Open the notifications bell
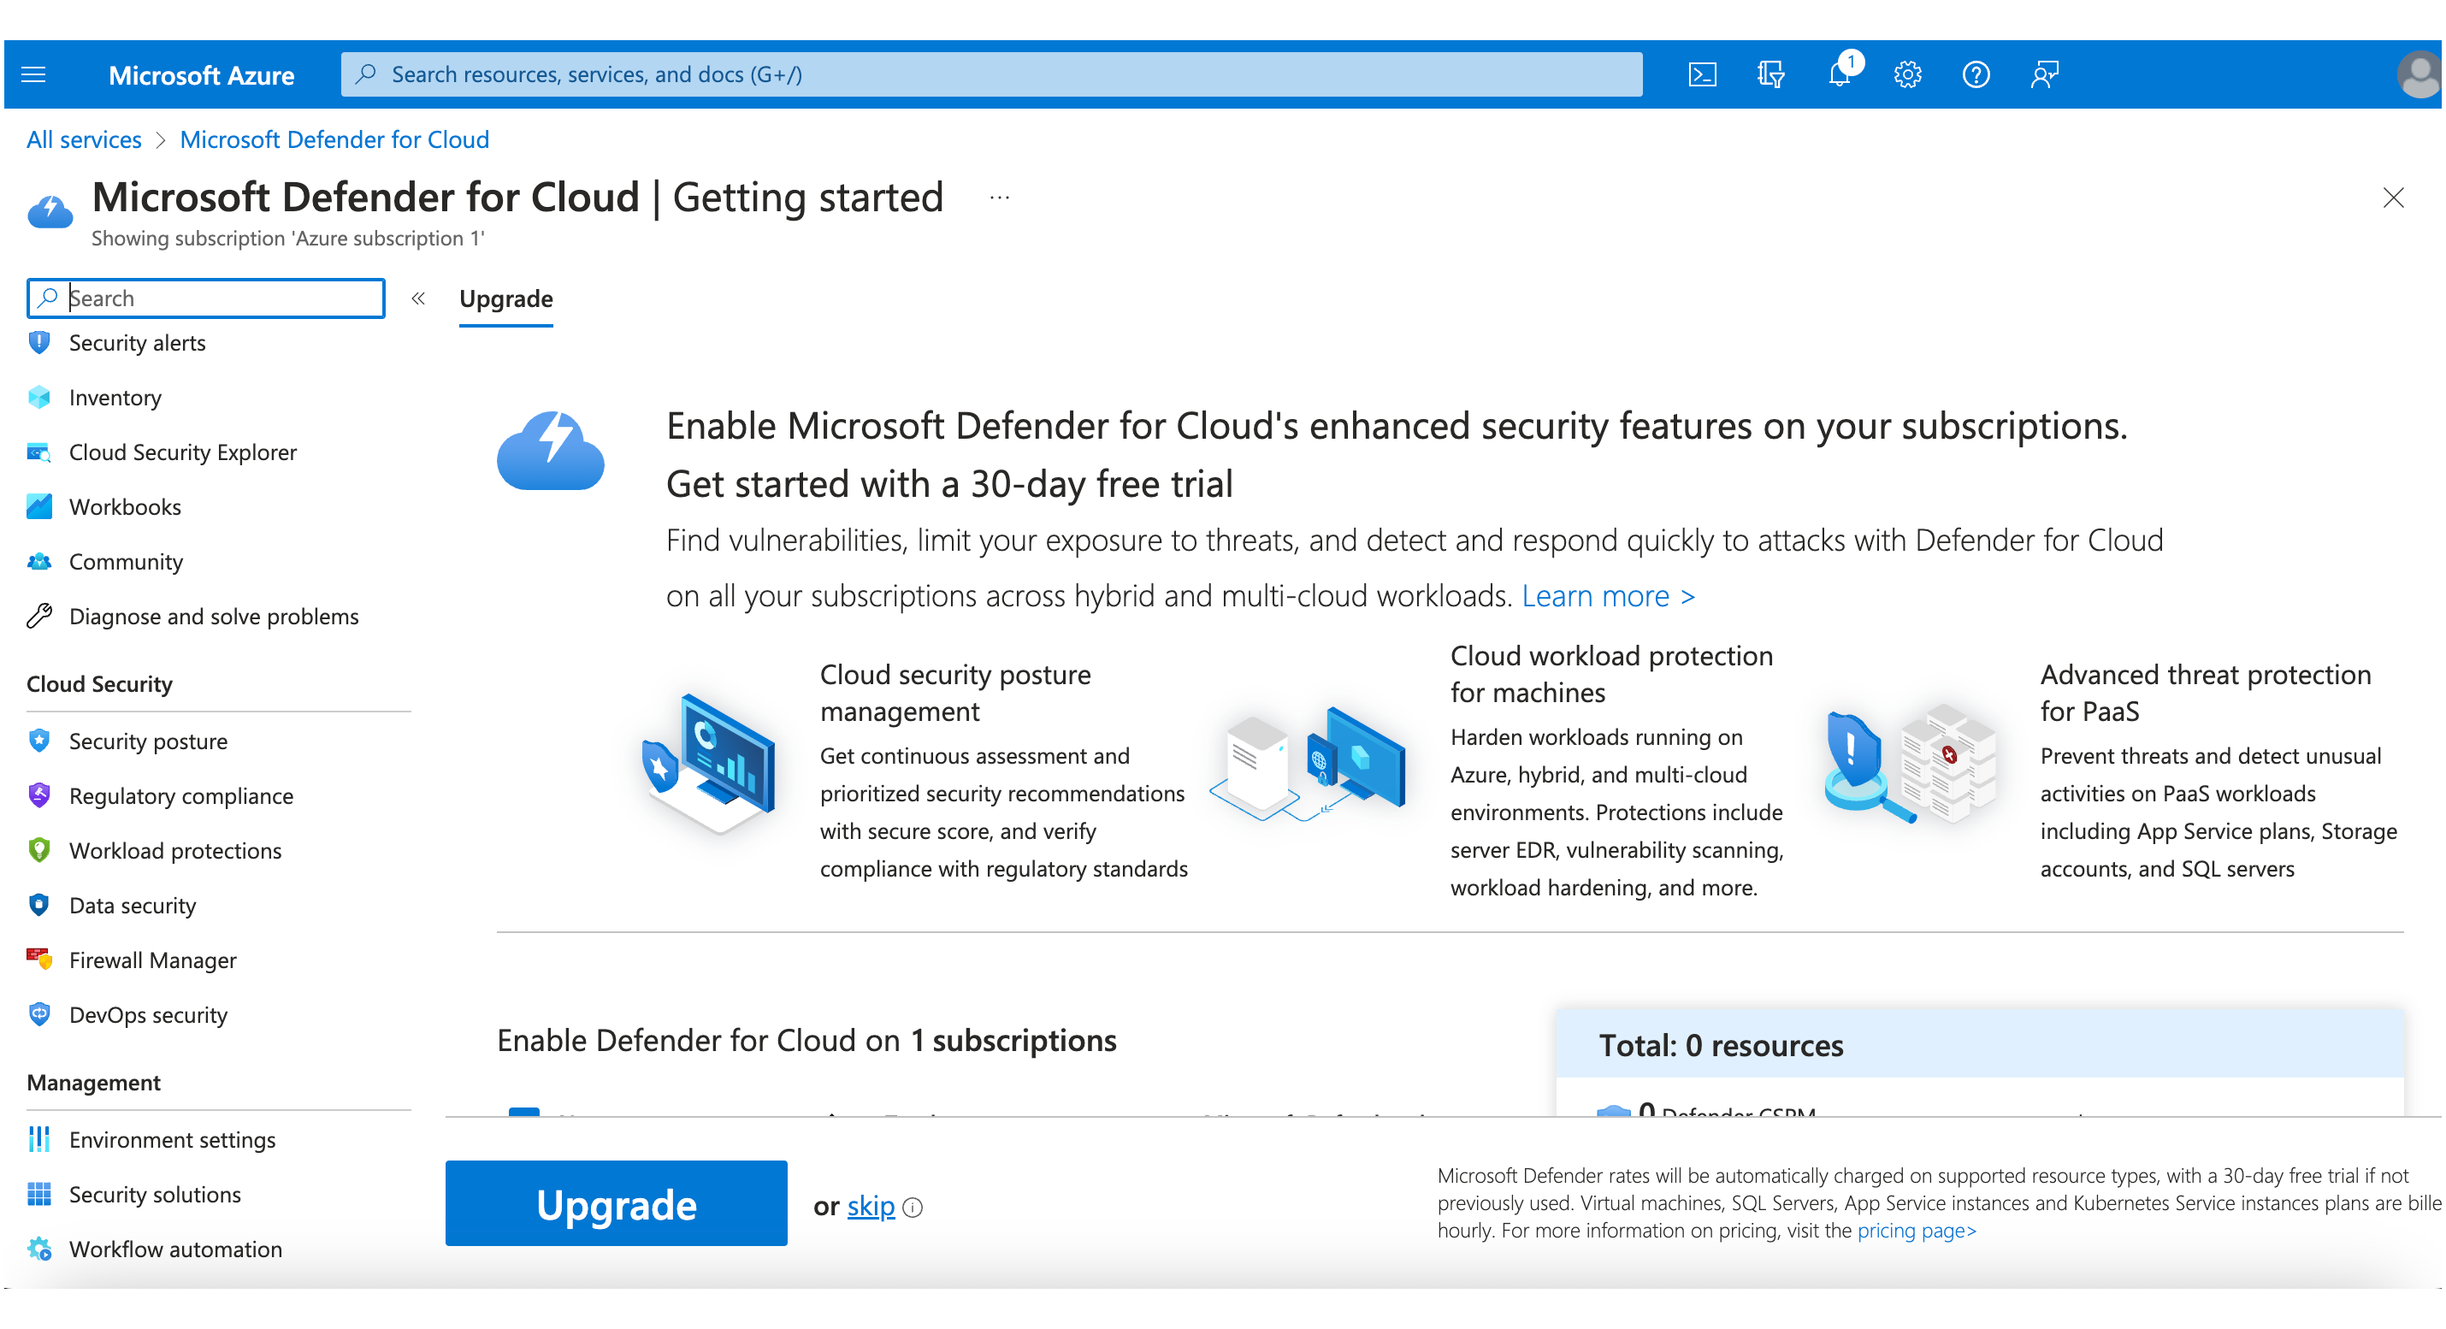 click(x=1840, y=74)
